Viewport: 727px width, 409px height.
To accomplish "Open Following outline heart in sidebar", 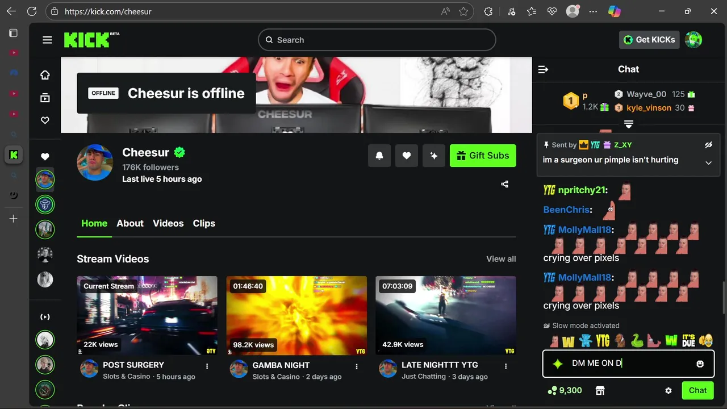I will [45, 120].
